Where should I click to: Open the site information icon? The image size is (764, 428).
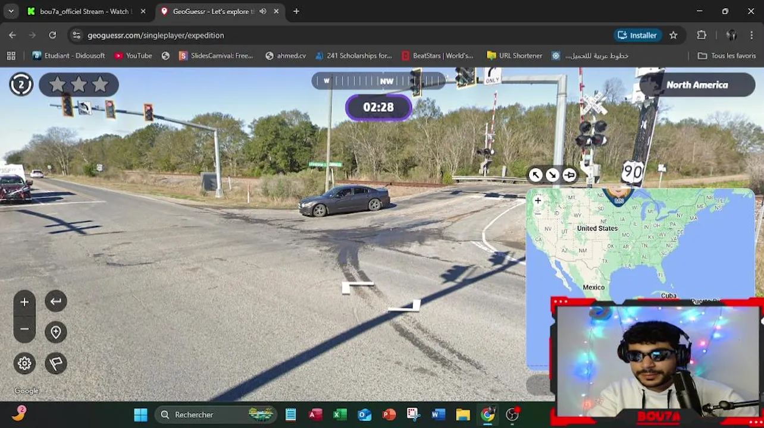point(76,35)
